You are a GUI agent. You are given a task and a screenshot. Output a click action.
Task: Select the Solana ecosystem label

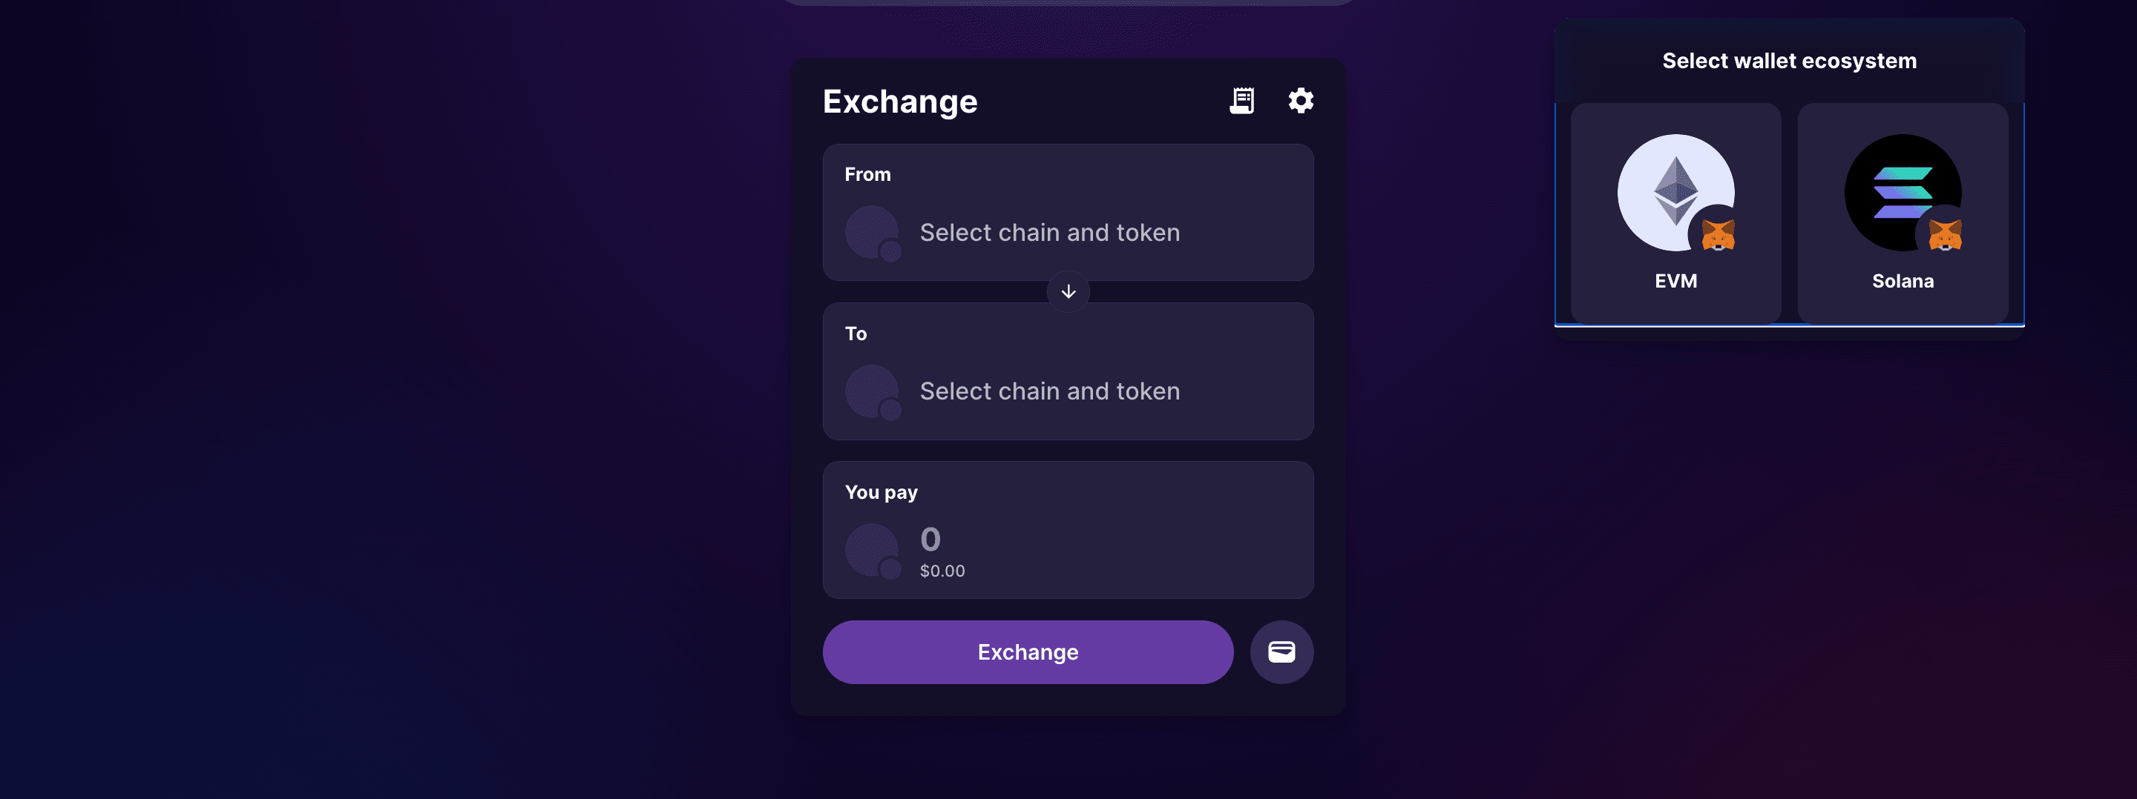[x=1903, y=281]
